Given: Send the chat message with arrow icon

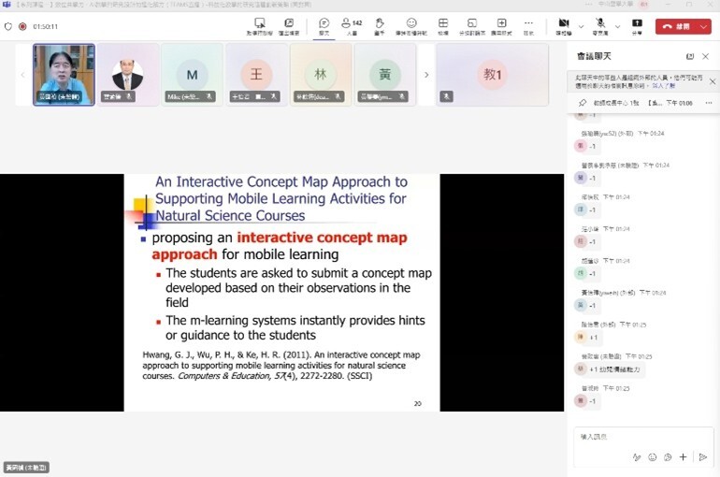Looking at the screenshot, I should (702, 457).
